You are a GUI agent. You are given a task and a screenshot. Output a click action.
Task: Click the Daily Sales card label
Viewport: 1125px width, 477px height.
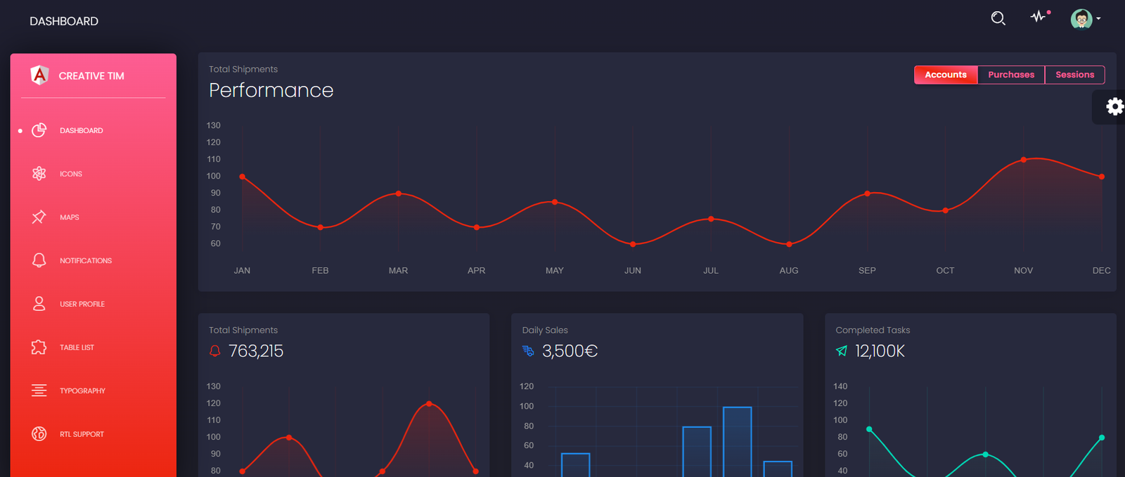click(545, 330)
